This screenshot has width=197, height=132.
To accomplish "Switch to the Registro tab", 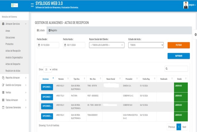I will coord(53,30).
